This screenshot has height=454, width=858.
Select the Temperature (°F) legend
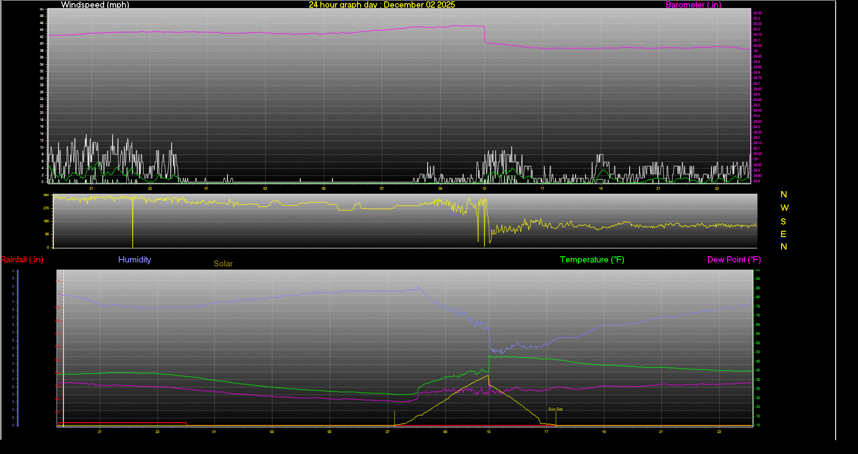592,260
